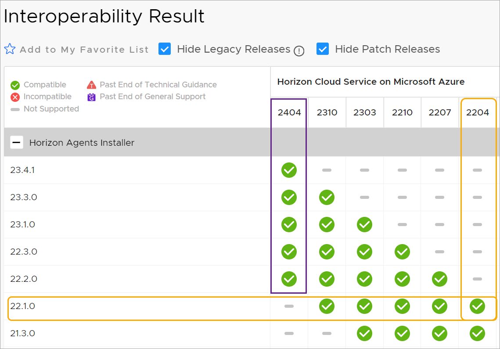Click the Past End of General Support icon
The height and width of the screenshot is (349, 500).
[x=91, y=97]
